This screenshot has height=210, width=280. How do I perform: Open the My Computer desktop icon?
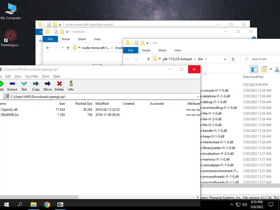[x=11, y=11]
